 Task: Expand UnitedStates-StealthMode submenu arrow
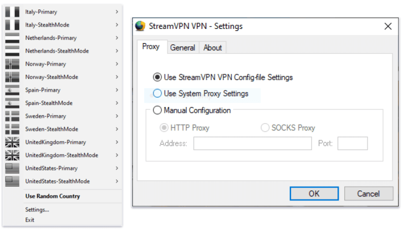coord(117,181)
